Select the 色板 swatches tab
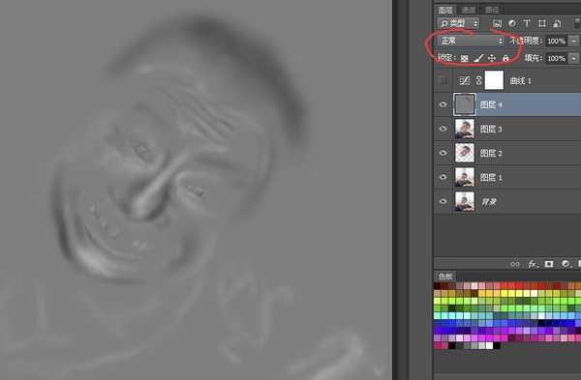This screenshot has width=581, height=380. [x=445, y=277]
